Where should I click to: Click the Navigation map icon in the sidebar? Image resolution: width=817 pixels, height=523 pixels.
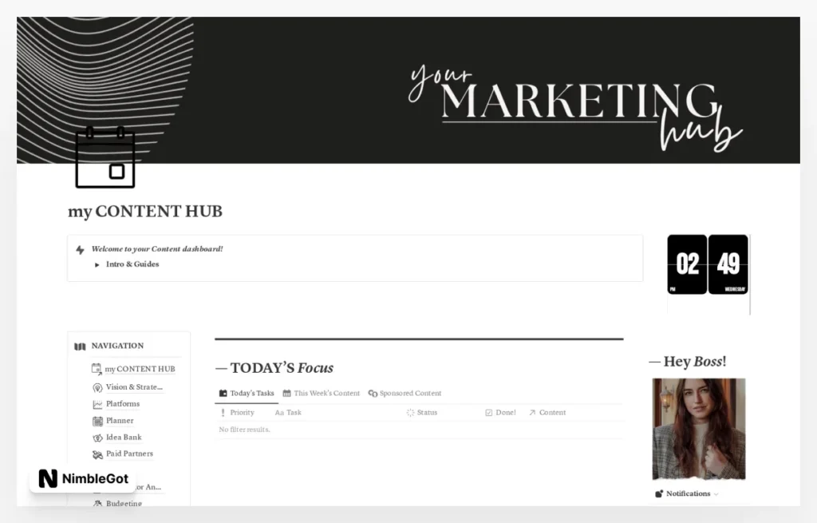(x=80, y=346)
